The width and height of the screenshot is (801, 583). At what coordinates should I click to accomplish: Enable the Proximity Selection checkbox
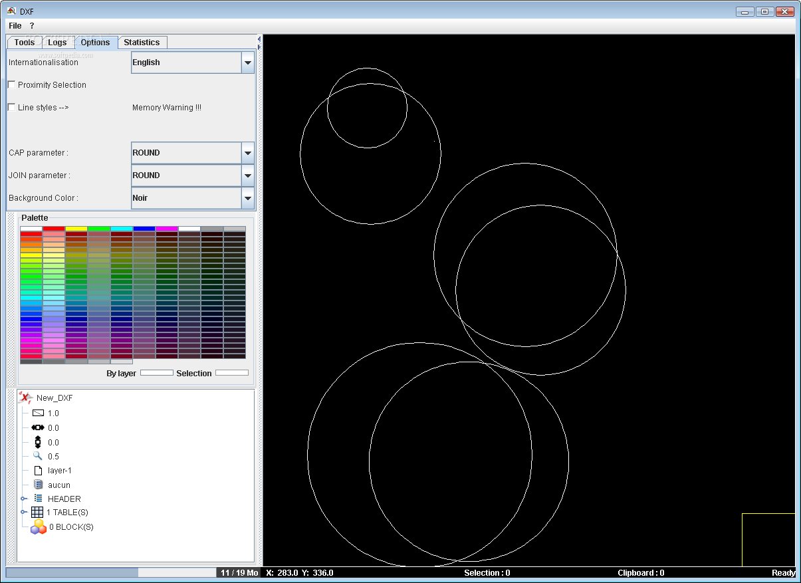(11, 85)
